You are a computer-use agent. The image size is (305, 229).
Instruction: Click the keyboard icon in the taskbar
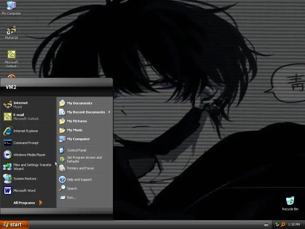(266, 225)
